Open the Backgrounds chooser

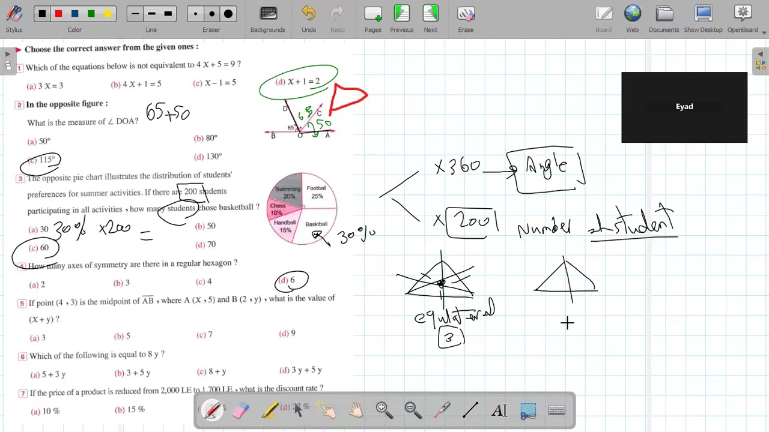[x=268, y=19]
